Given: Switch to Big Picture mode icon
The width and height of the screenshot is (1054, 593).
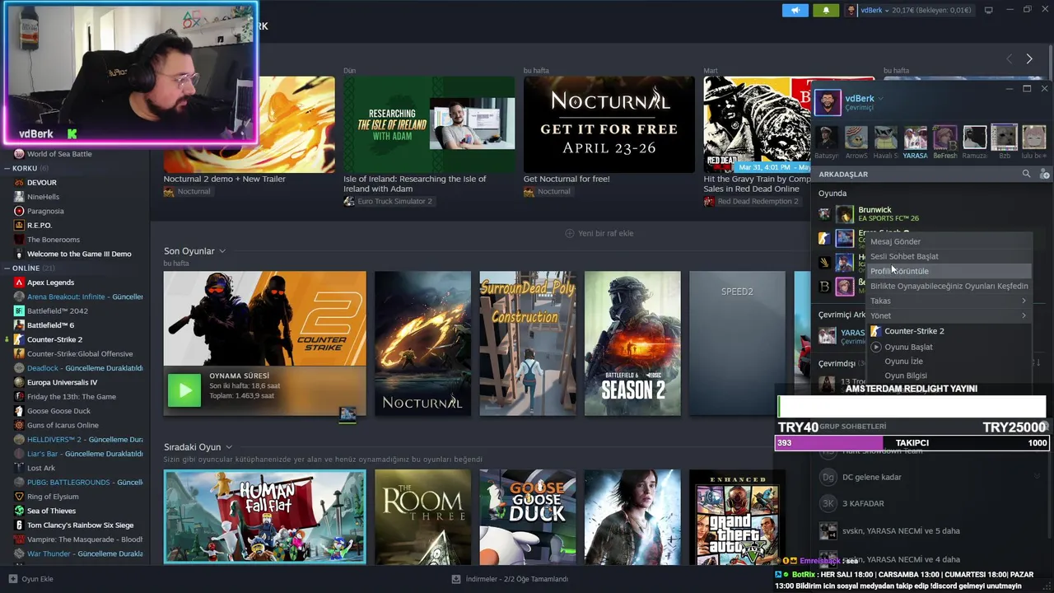Looking at the screenshot, I should pyautogui.click(x=989, y=10).
